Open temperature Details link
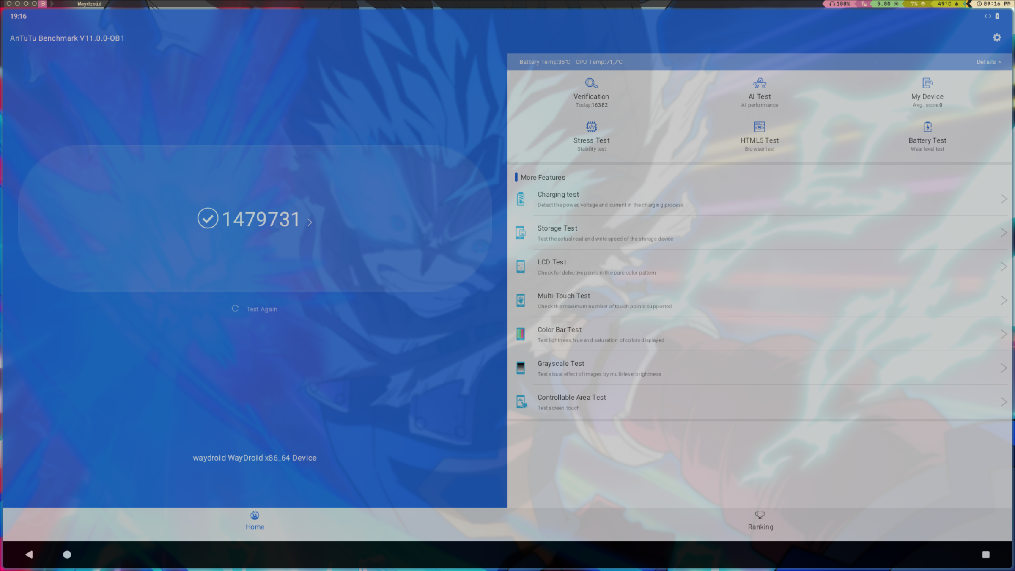 (988, 62)
